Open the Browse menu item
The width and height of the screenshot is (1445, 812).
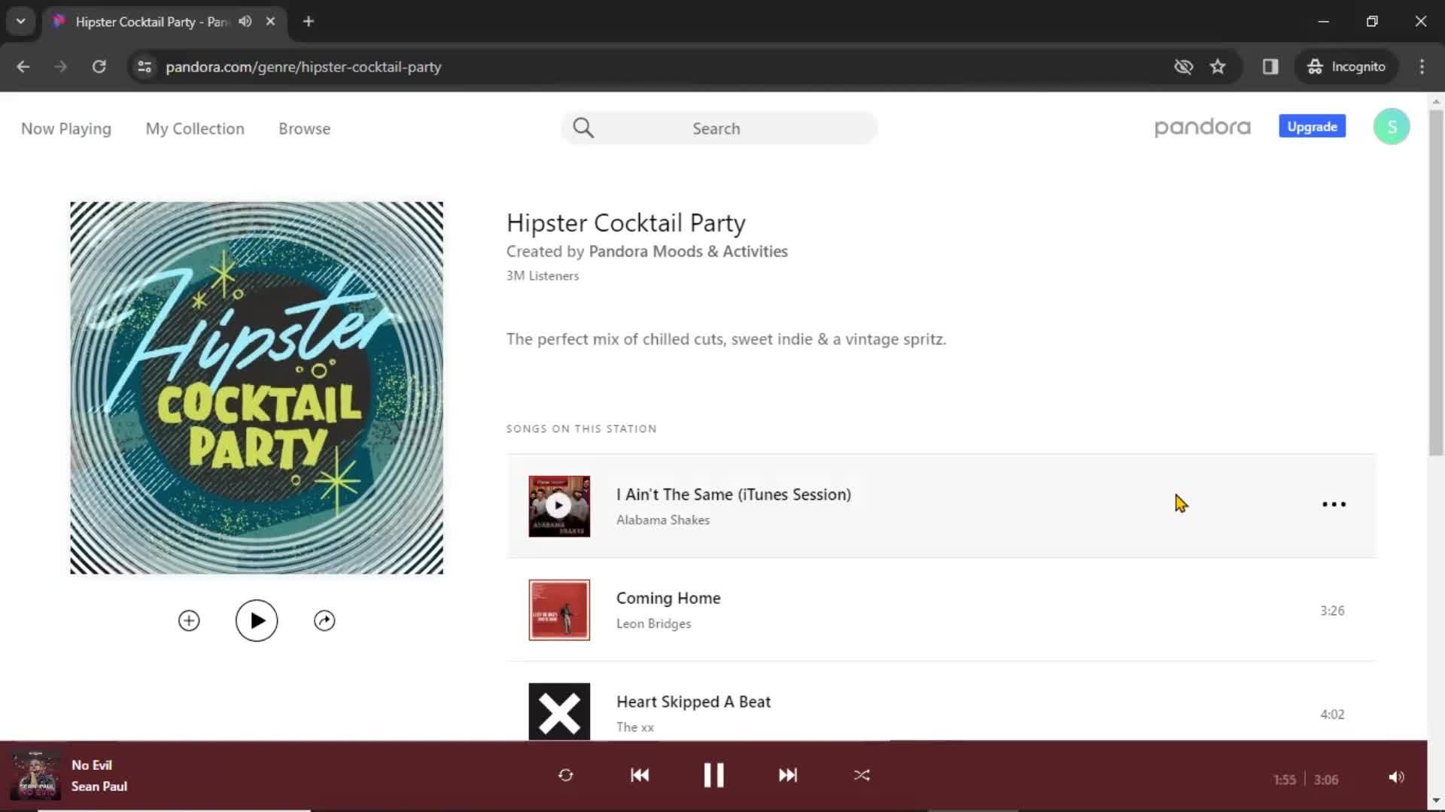click(x=304, y=128)
